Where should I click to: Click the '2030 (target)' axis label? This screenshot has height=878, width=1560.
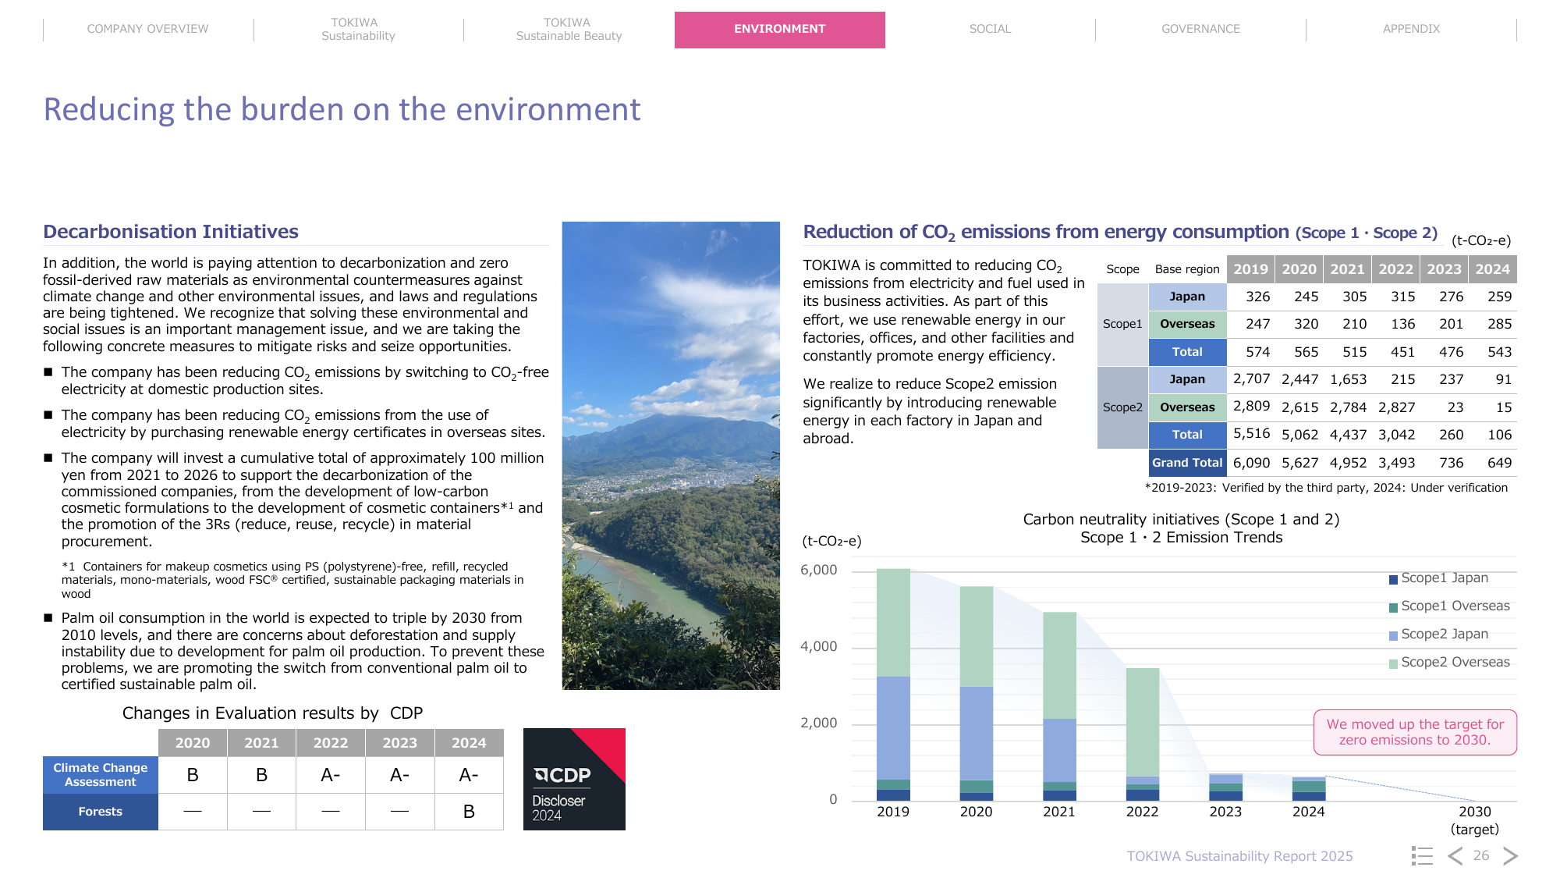(1474, 820)
